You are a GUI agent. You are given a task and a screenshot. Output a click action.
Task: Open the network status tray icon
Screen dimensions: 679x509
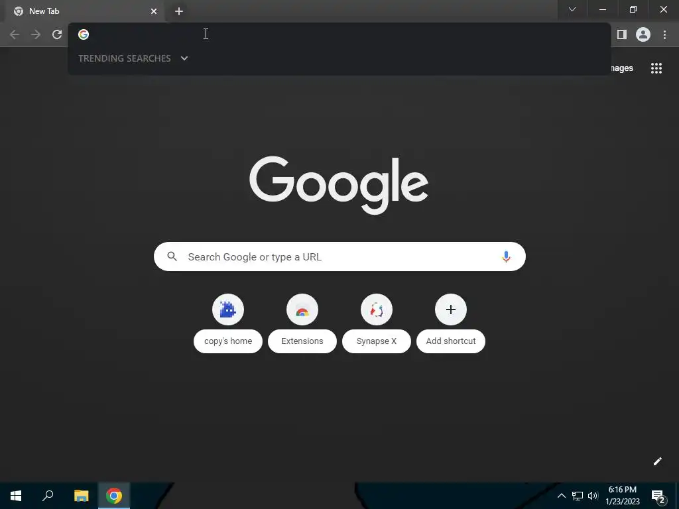pos(578,496)
